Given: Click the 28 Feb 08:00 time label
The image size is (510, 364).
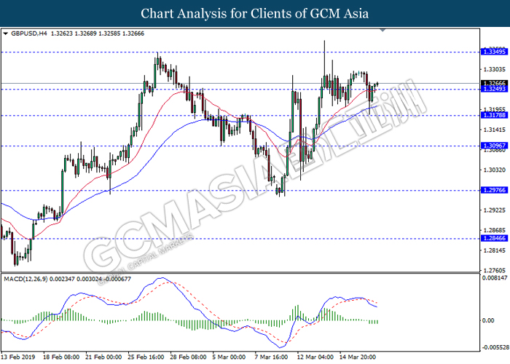Looking at the screenshot, I should tap(188, 357).
